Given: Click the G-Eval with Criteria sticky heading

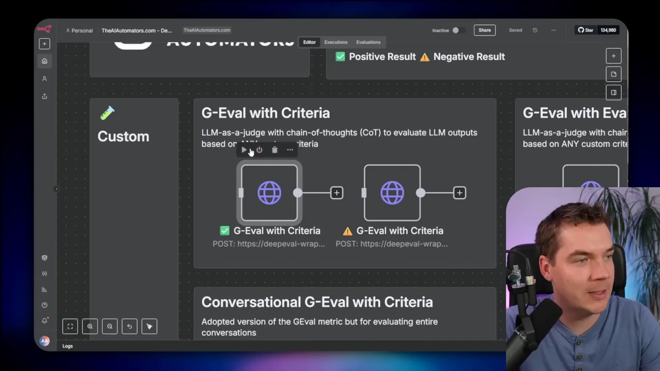Looking at the screenshot, I should pyautogui.click(x=266, y=113).
